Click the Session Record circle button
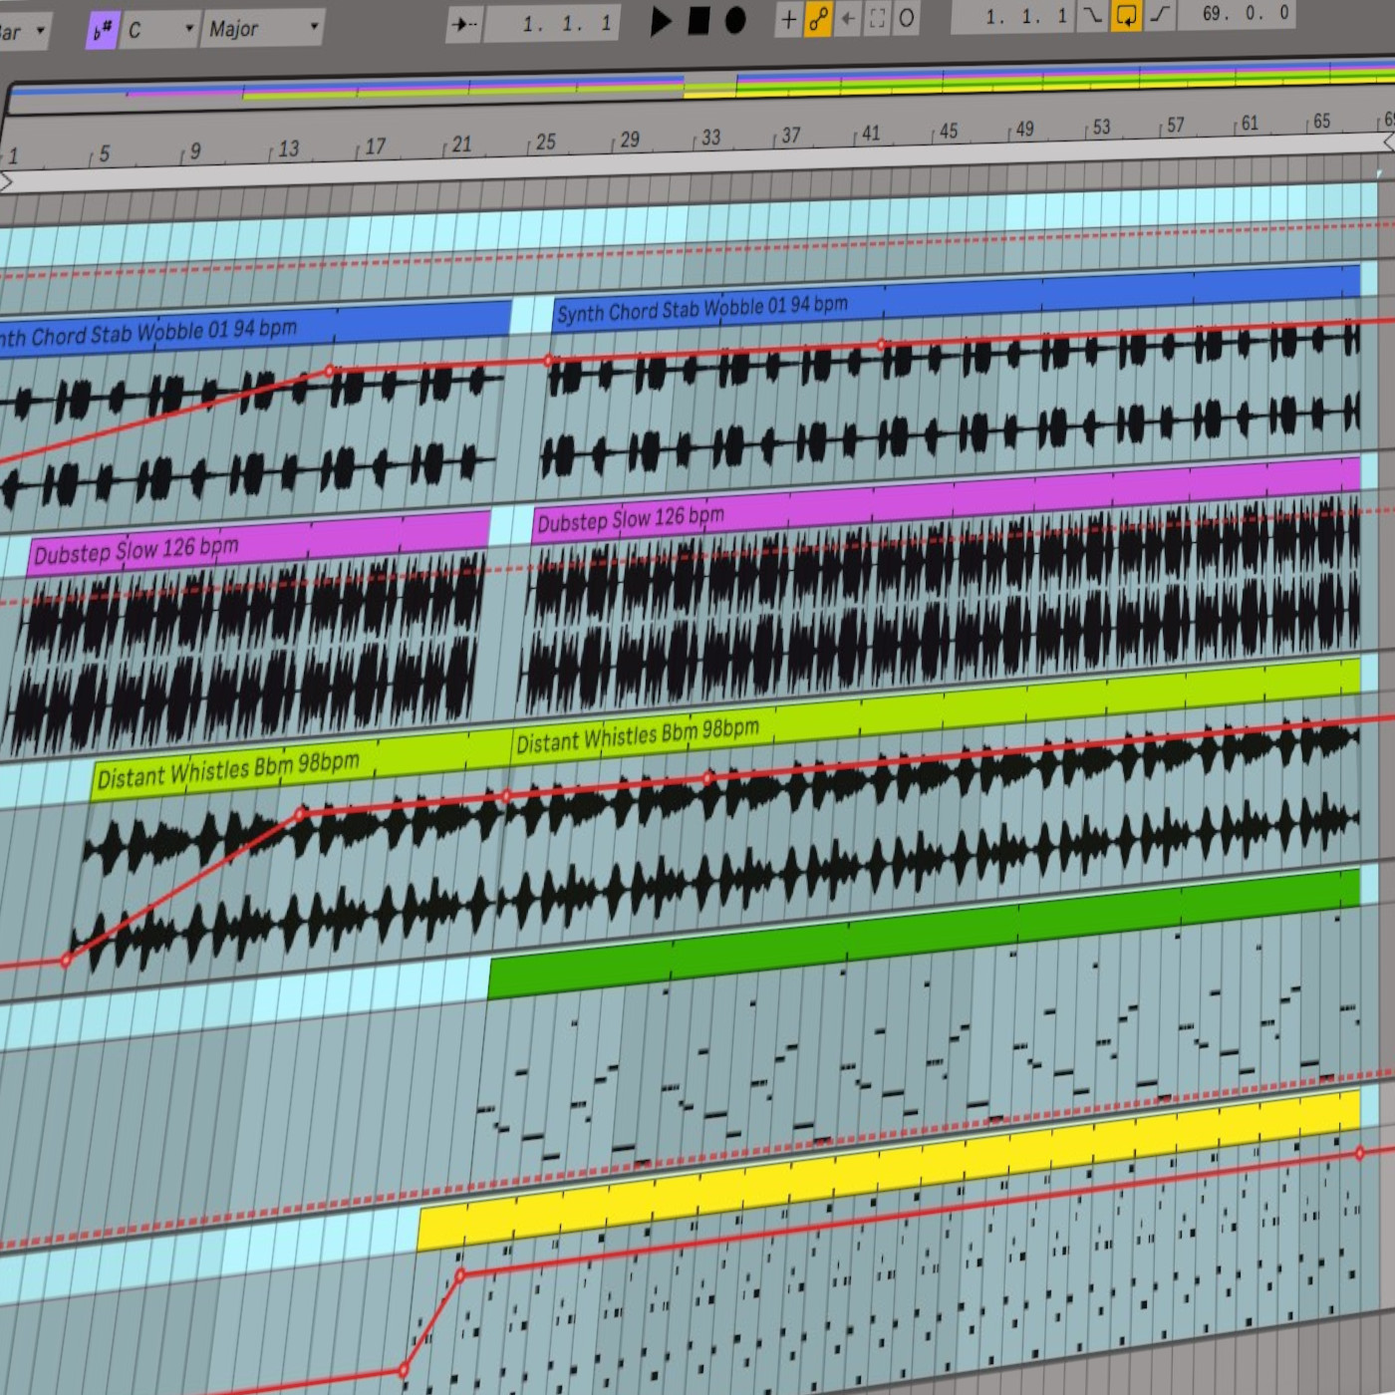Image resolution: width=1395 pixels, height=1395 pixels. coord(907,18)
